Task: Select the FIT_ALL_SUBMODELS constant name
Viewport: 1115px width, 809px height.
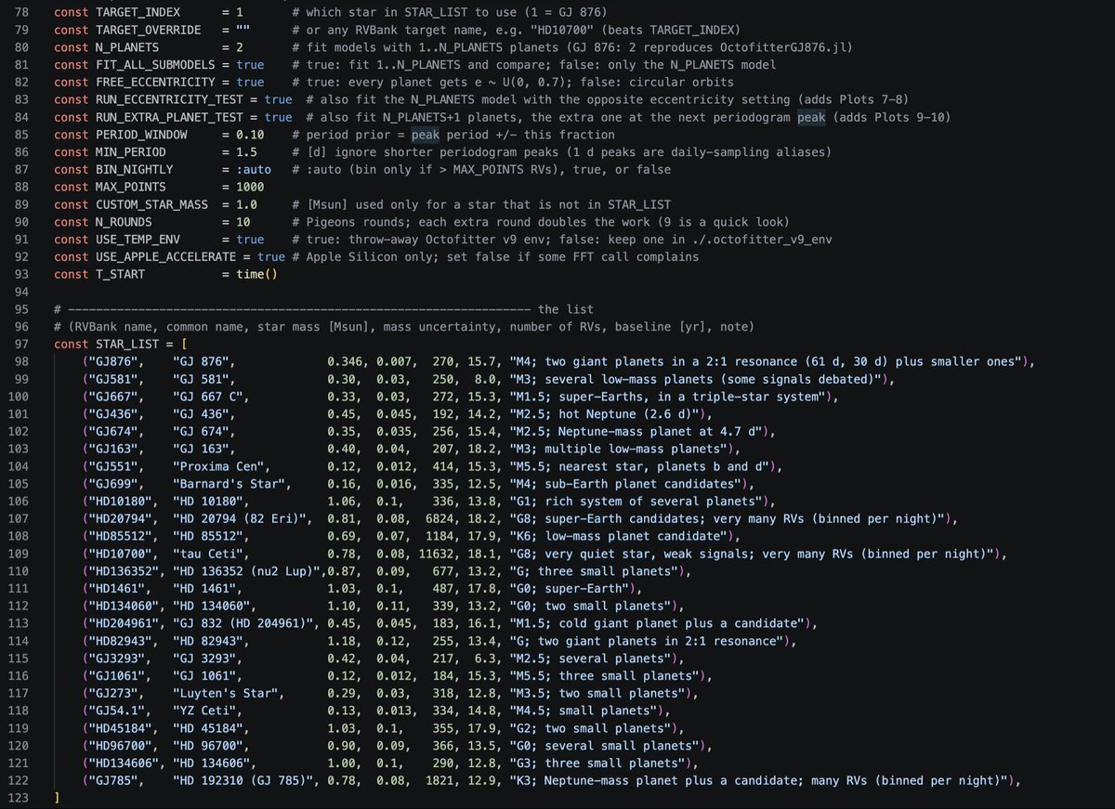Action: tap(153, 65)
